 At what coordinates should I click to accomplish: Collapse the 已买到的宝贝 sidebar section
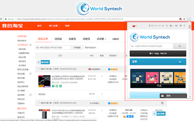pyautogui.click(x=30, y=45)
